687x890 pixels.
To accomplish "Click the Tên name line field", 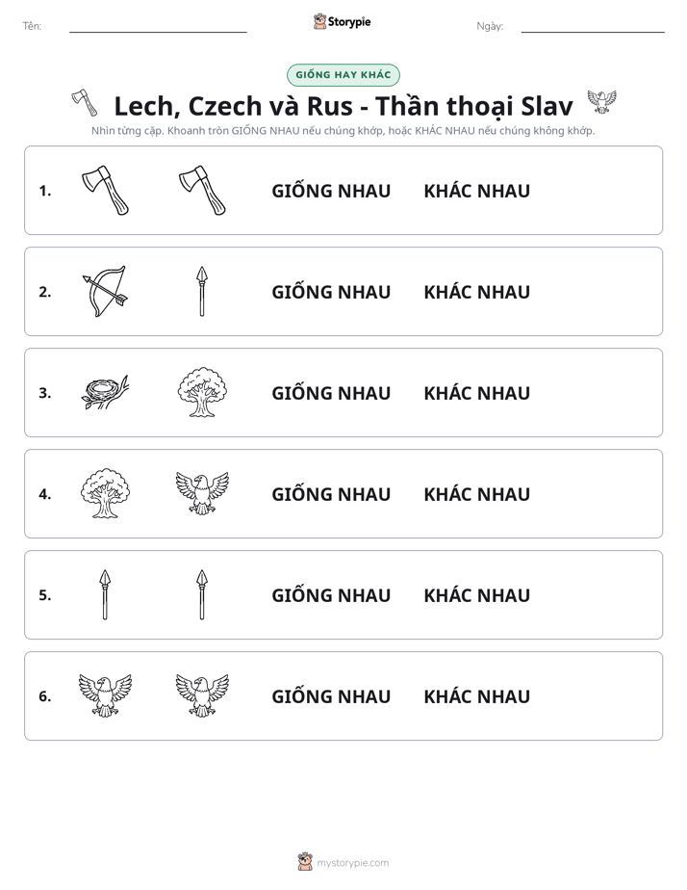I will click(158, 26).
